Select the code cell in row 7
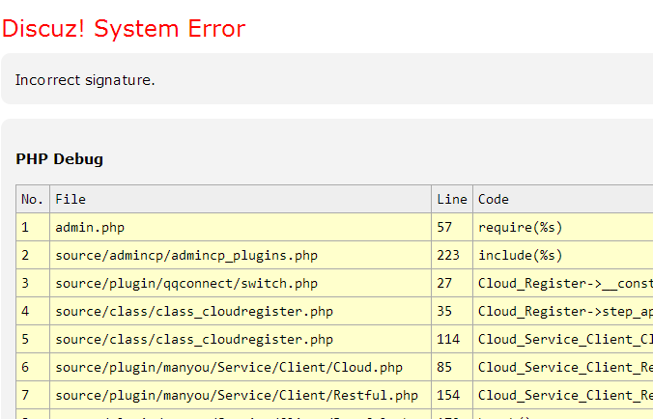This screenshot has height=419, width=653. [x=563, y=395]
